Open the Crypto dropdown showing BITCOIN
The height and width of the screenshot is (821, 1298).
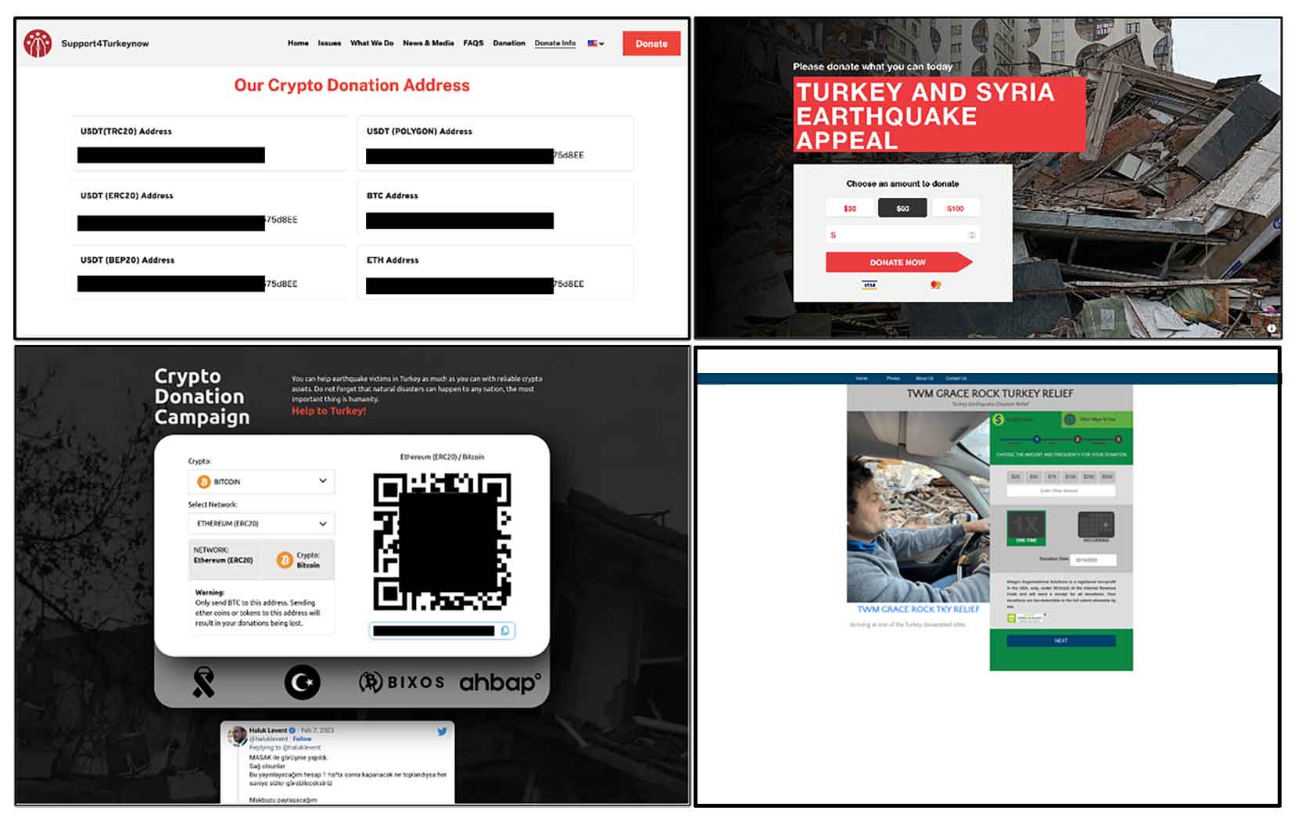pos(262,481)
